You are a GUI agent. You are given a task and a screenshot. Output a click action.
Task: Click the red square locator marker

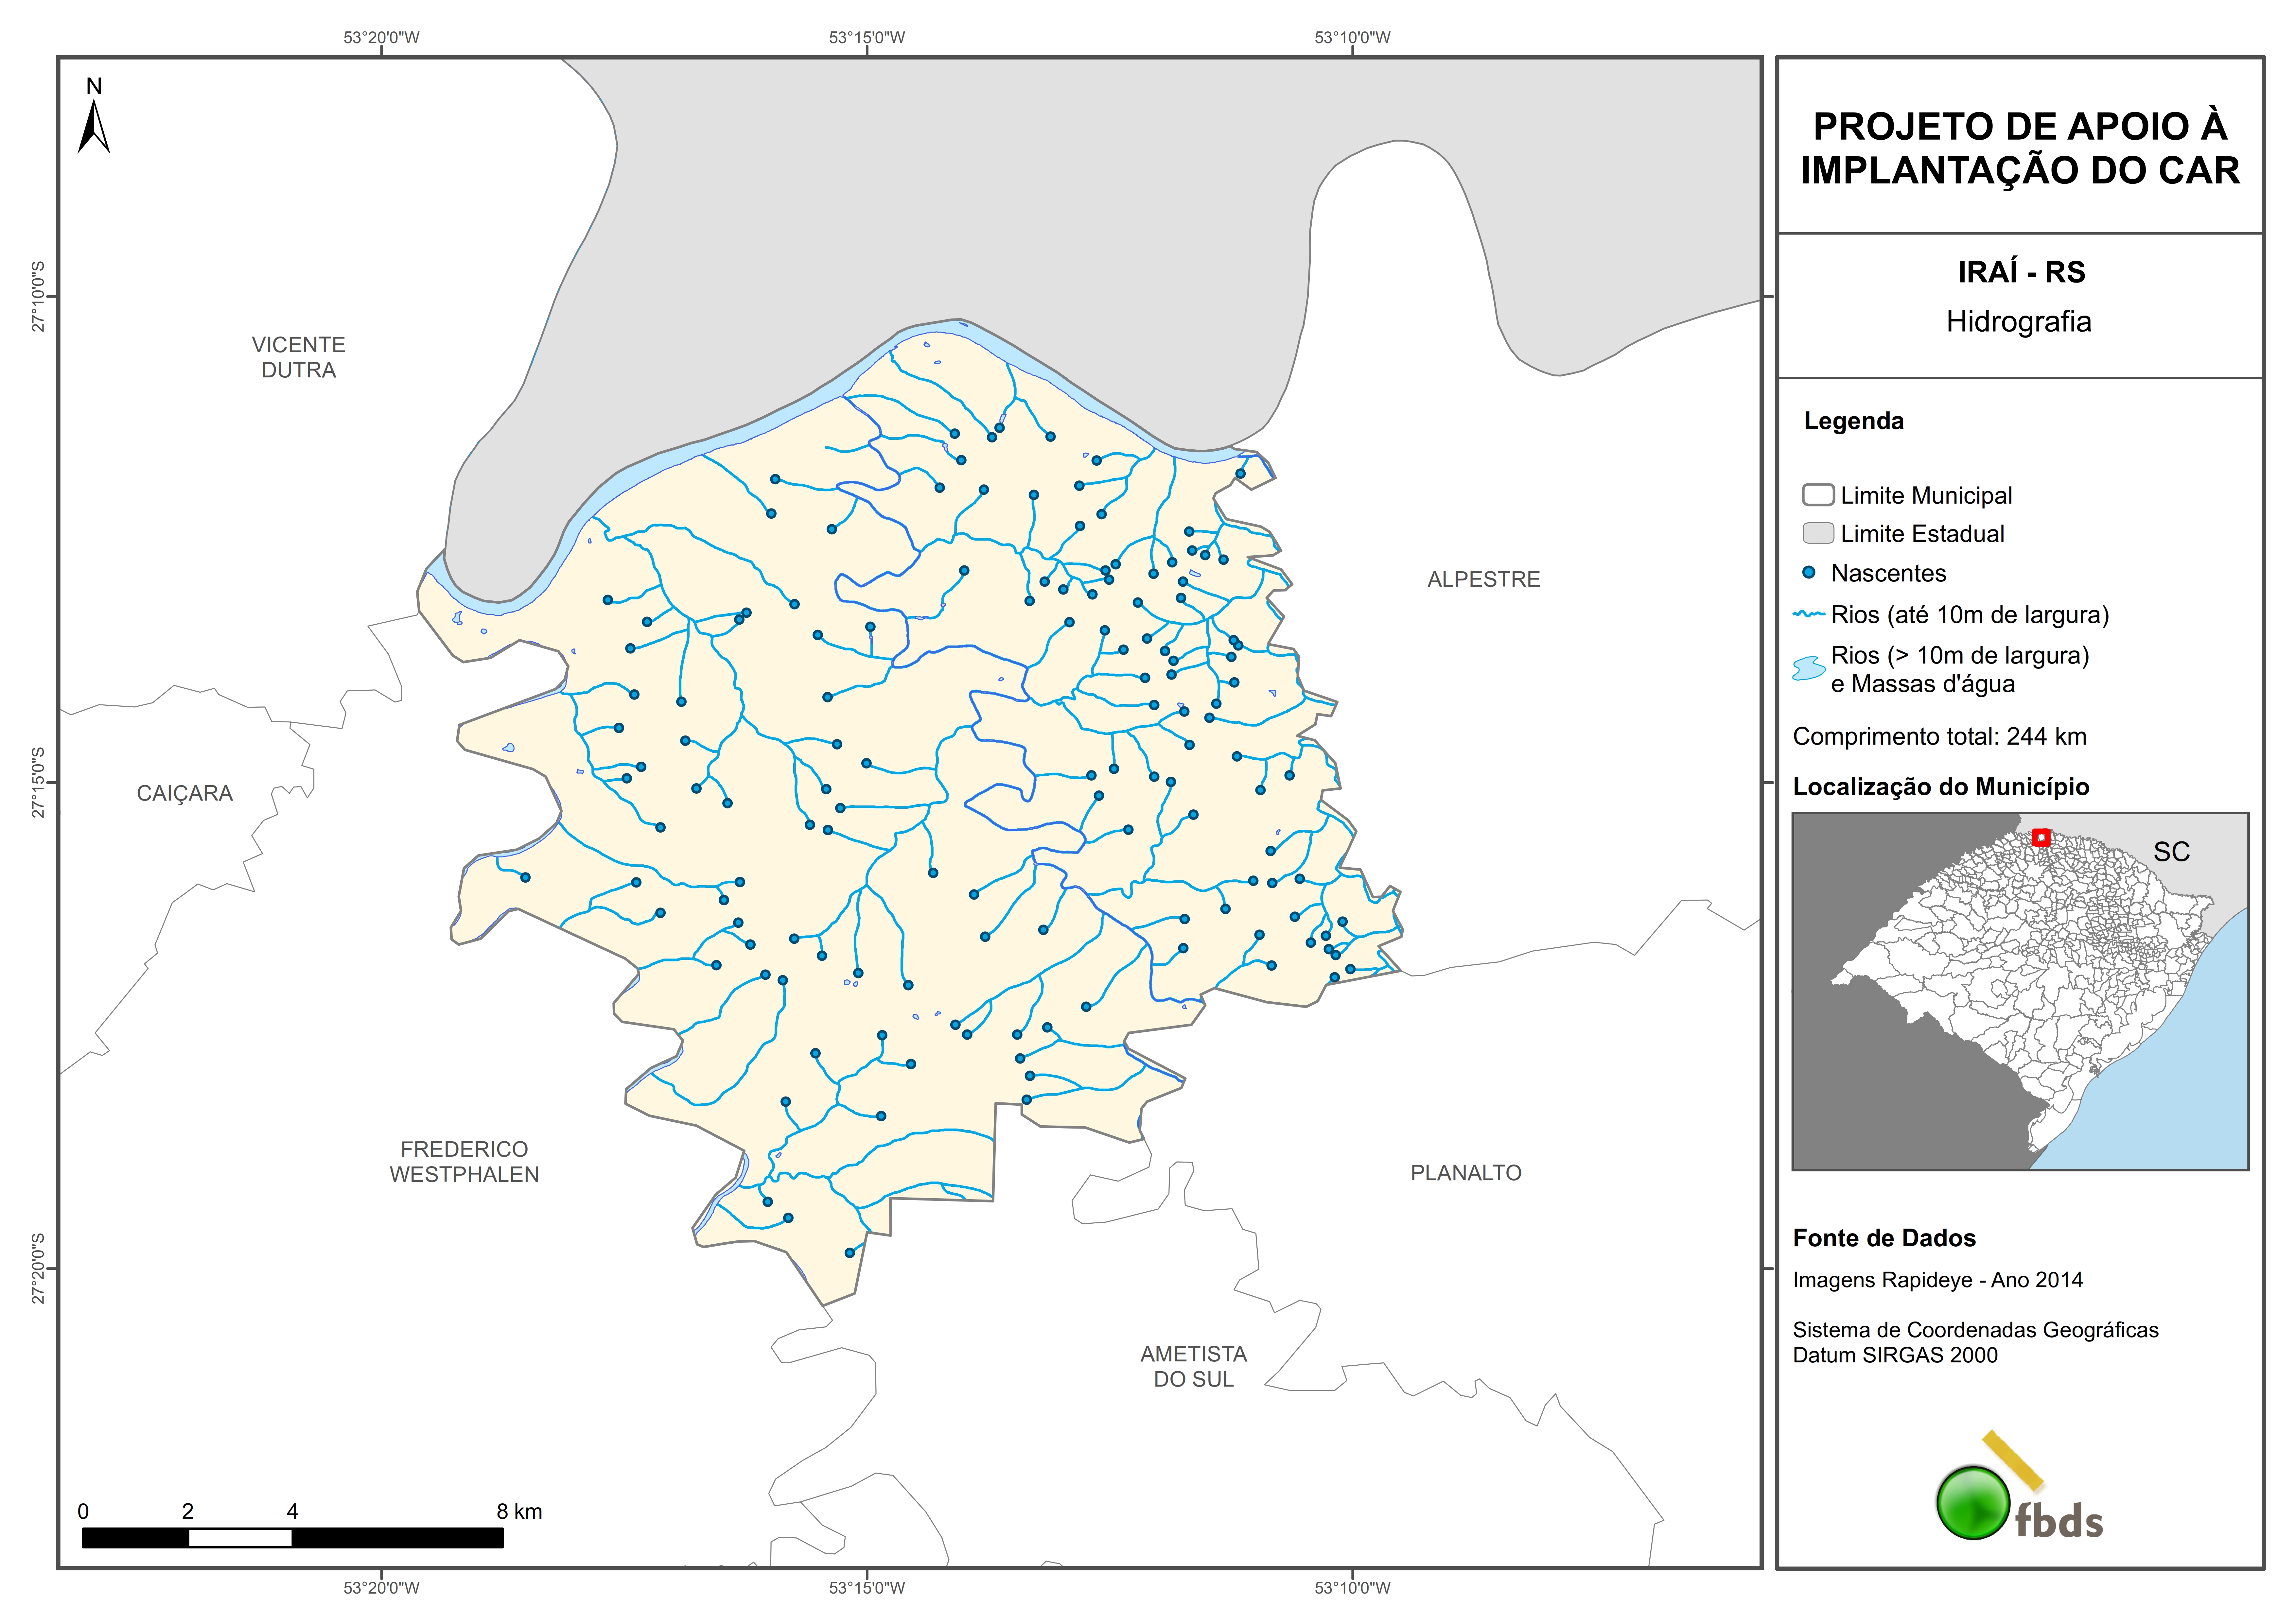(x=2041, y=838)
